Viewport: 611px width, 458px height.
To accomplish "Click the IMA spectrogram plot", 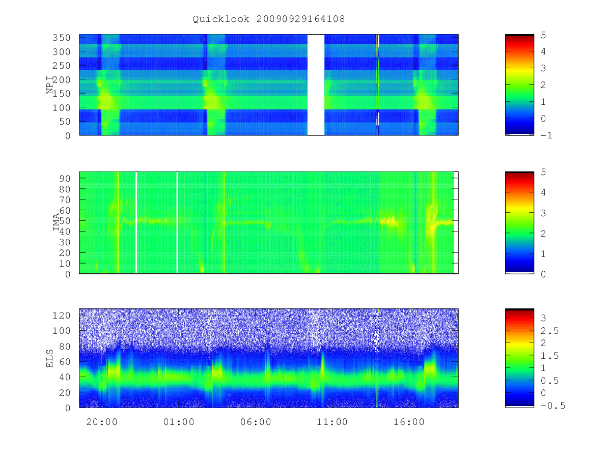I will tap(269, 223).
